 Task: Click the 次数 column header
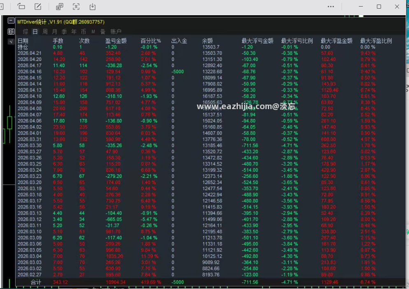point(84,41)
